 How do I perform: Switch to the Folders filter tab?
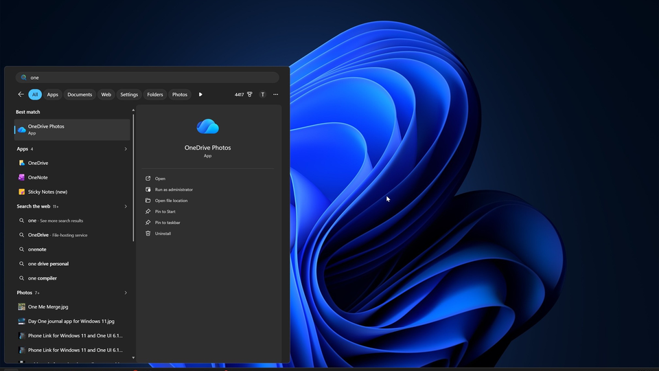point(155,95)
